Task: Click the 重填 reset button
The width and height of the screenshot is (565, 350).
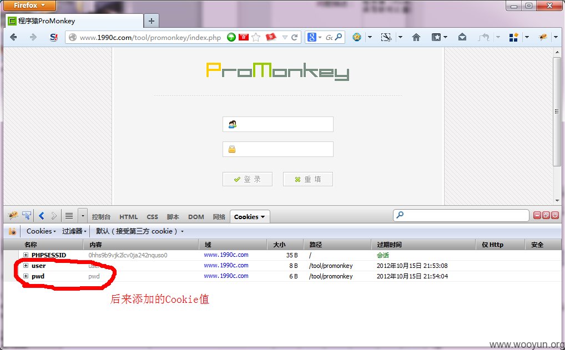Action: [x=308, y=179]
